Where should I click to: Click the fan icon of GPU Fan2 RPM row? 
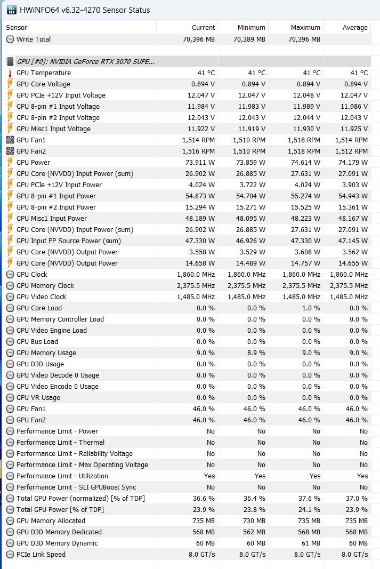[x=10, y=151]
